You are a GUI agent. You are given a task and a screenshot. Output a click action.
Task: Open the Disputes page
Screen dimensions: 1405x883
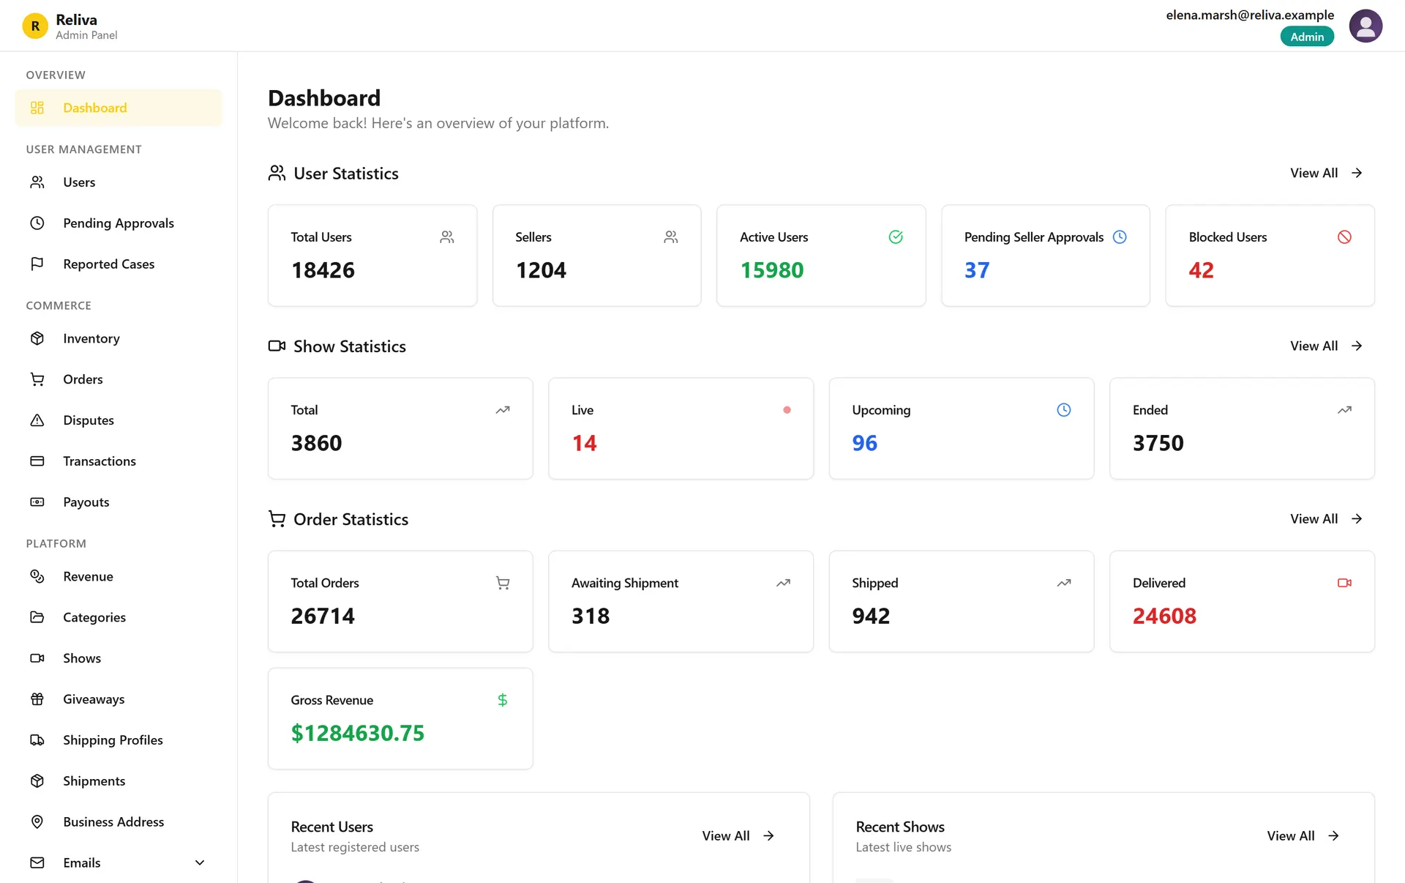(x=119, y=420)
